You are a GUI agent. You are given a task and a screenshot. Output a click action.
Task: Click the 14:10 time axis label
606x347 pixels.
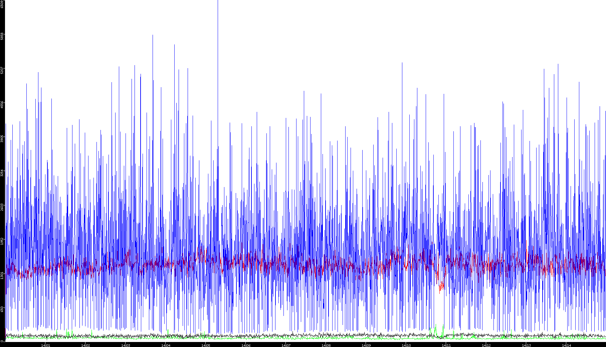[406, 345]
